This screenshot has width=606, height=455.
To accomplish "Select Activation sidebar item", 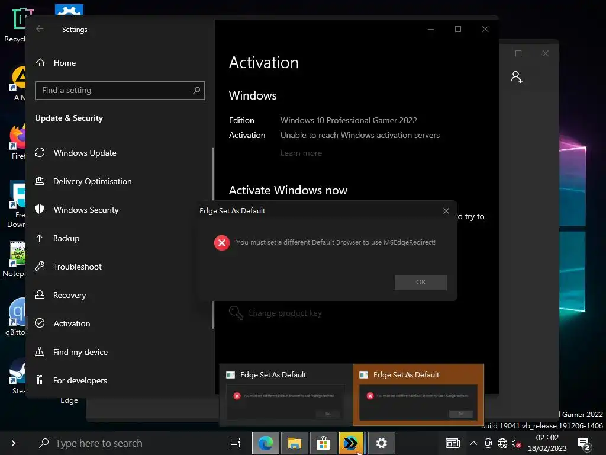I will click(72, 323).
